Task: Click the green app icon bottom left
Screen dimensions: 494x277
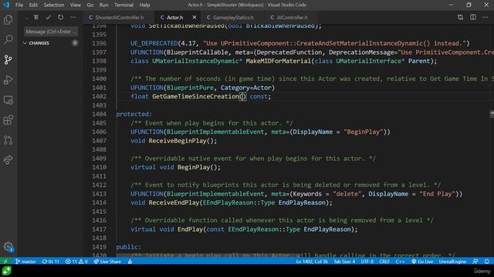Action: pos(6,271)
